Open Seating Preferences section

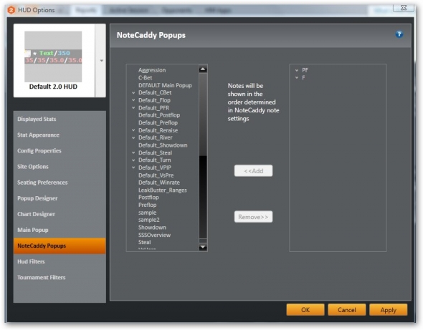pos(60,183)
